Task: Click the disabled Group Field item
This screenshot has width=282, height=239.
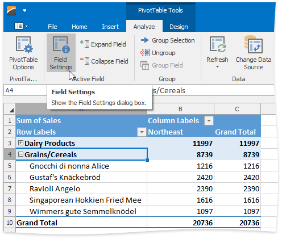Action: pyautogui.click(x=161, y=65)
